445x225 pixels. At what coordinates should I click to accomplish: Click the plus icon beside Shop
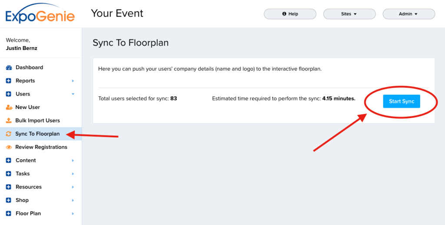coord(9,200)
